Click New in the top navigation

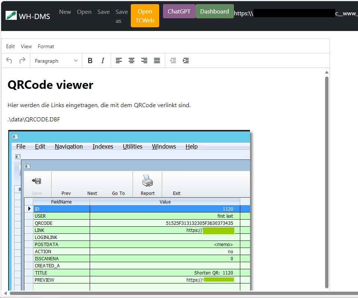click(65, 12)
